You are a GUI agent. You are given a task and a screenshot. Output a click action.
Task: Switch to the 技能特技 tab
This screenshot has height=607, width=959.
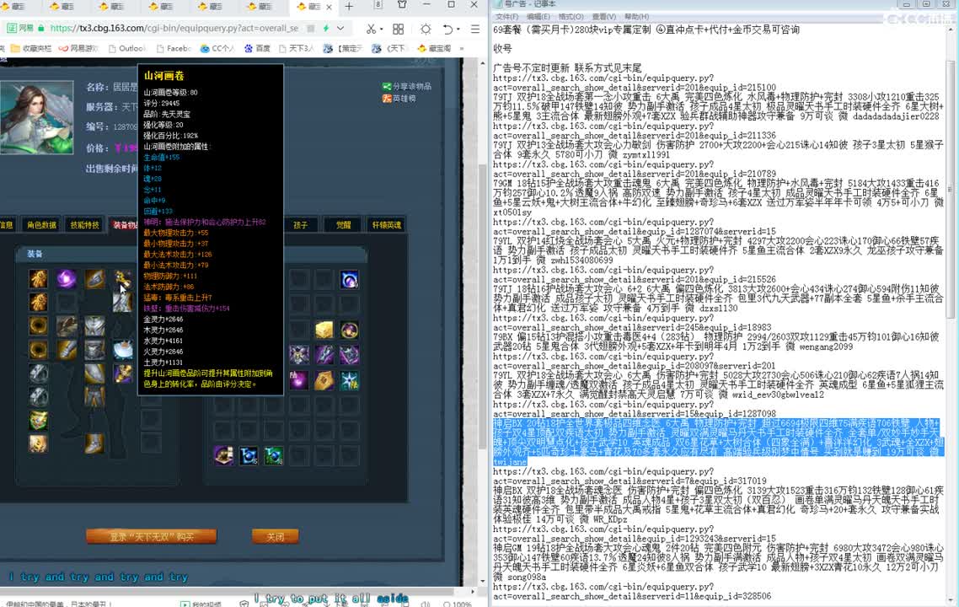[x=84, y=225]
